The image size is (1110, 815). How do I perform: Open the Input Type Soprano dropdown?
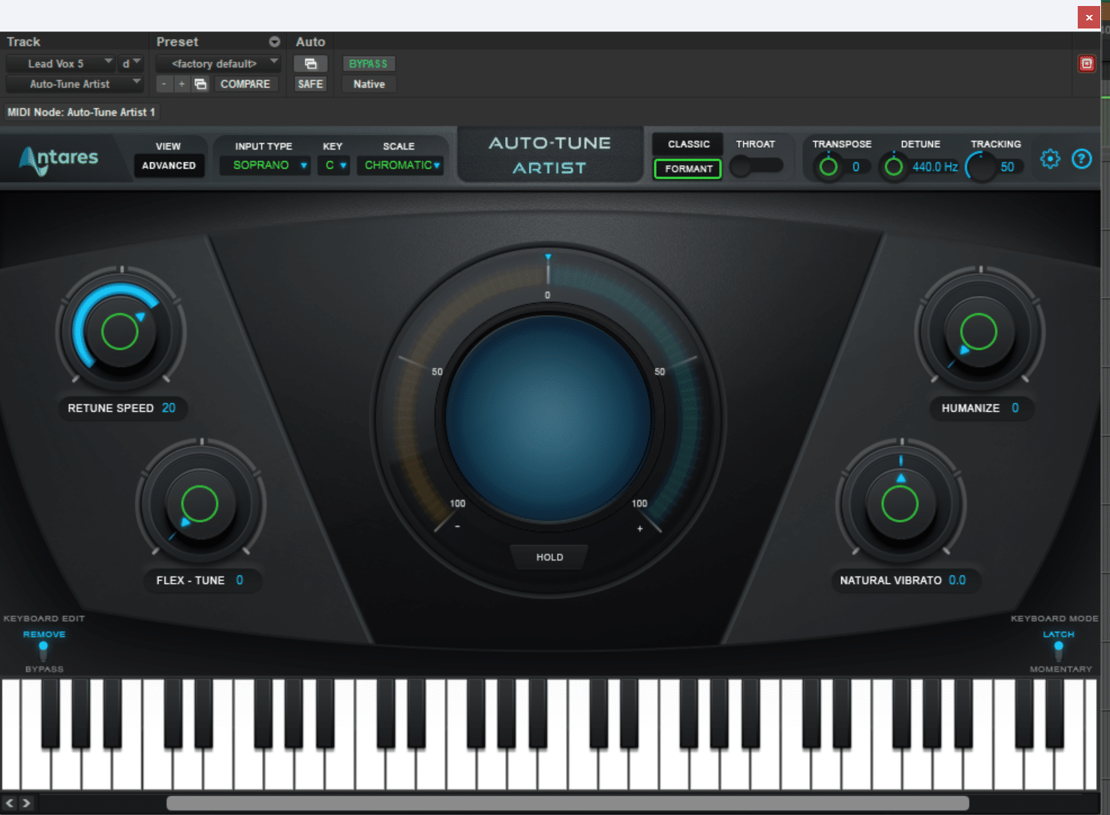[x=265, y=165]
